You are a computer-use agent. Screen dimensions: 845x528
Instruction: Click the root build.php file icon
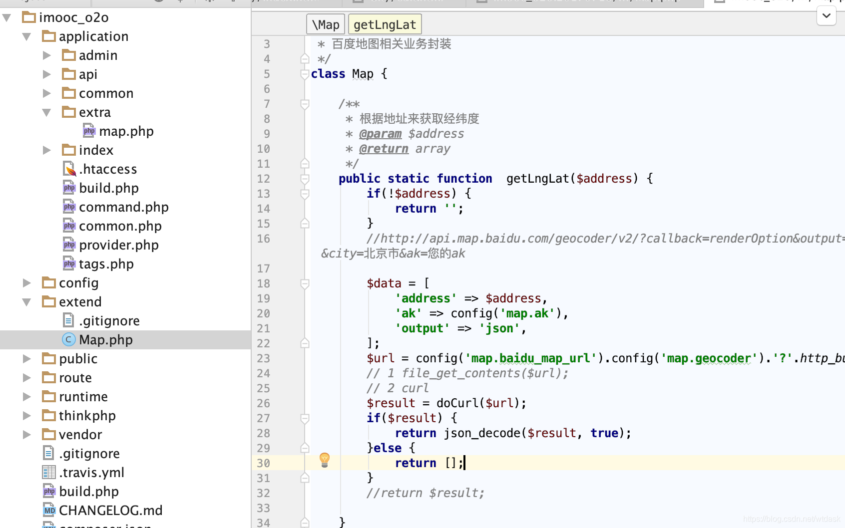point(49,491)
